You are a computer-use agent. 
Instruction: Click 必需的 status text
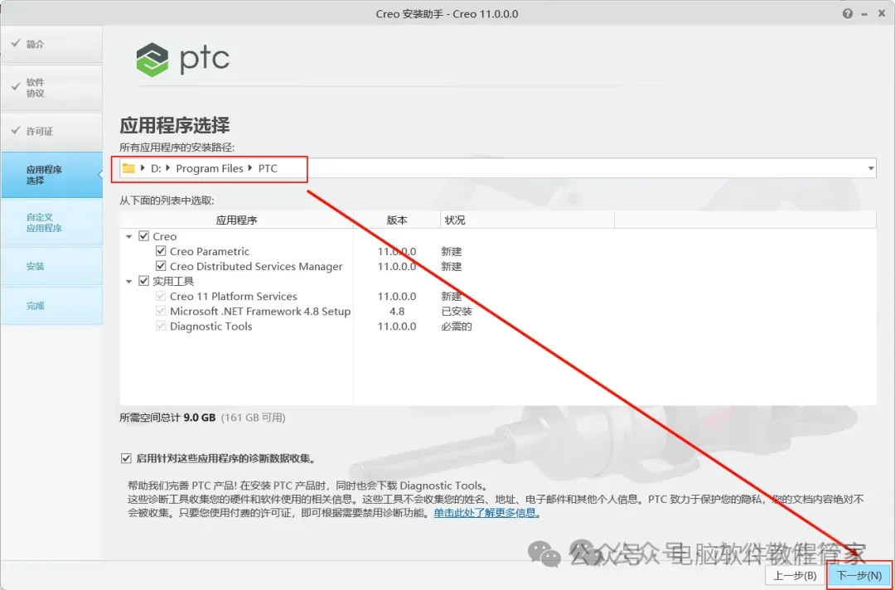pos(457,326)
